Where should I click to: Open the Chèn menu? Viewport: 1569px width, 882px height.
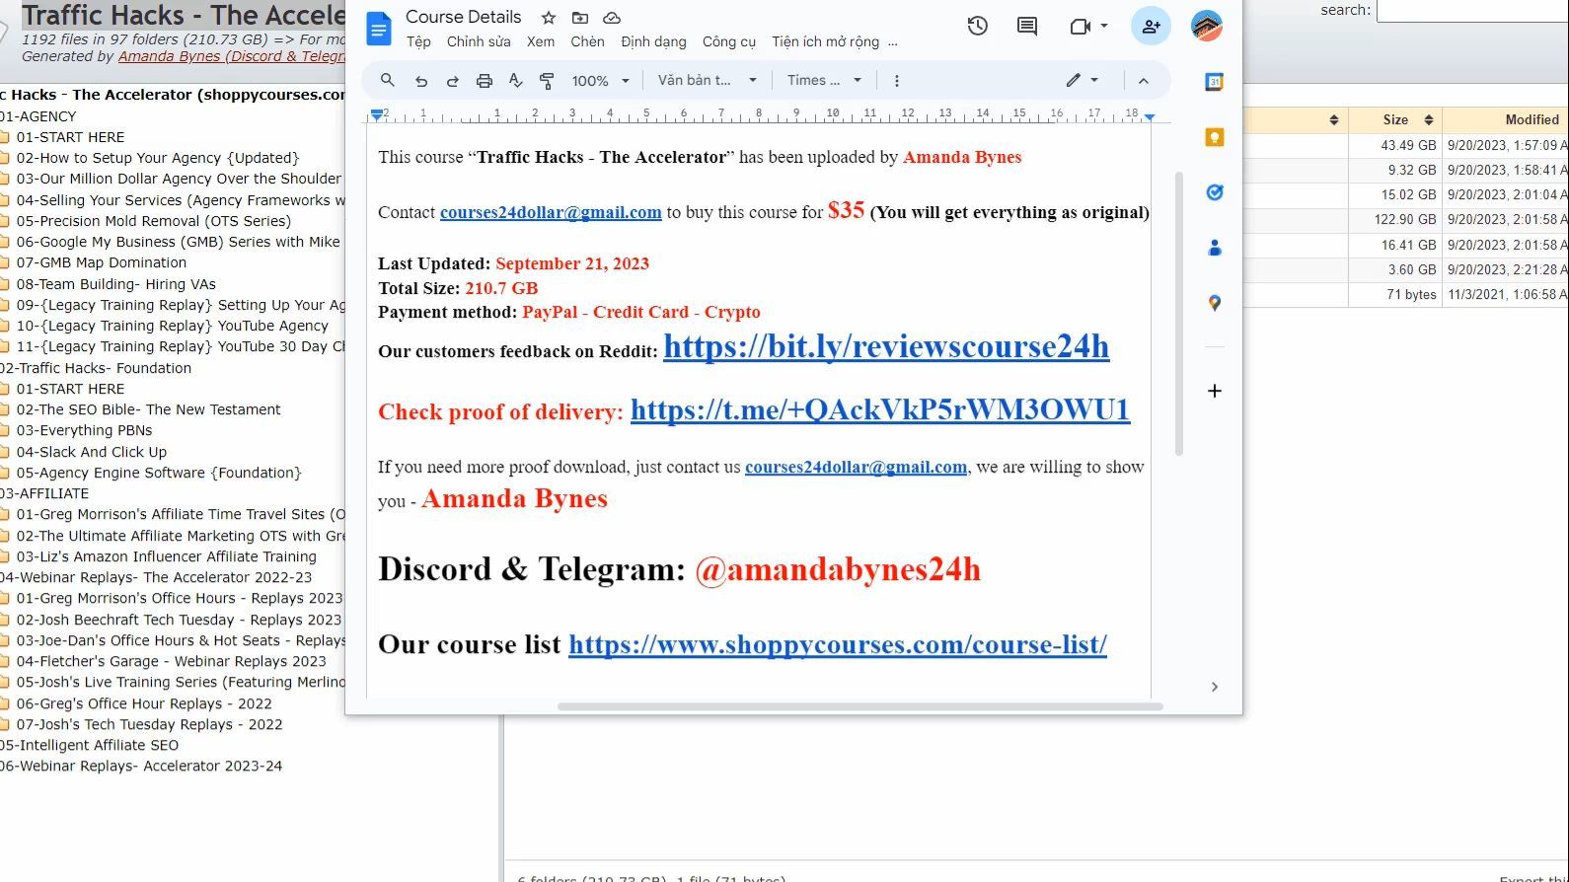(x=587, y=42)
